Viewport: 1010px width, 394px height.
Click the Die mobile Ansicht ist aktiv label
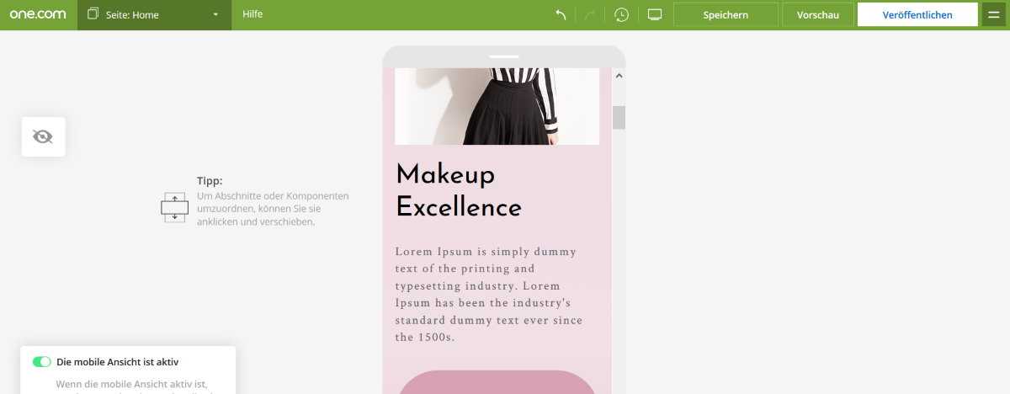pos(118,362)
